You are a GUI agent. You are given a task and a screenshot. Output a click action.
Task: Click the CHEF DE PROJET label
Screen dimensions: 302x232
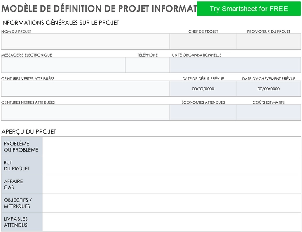coord(203,31)
